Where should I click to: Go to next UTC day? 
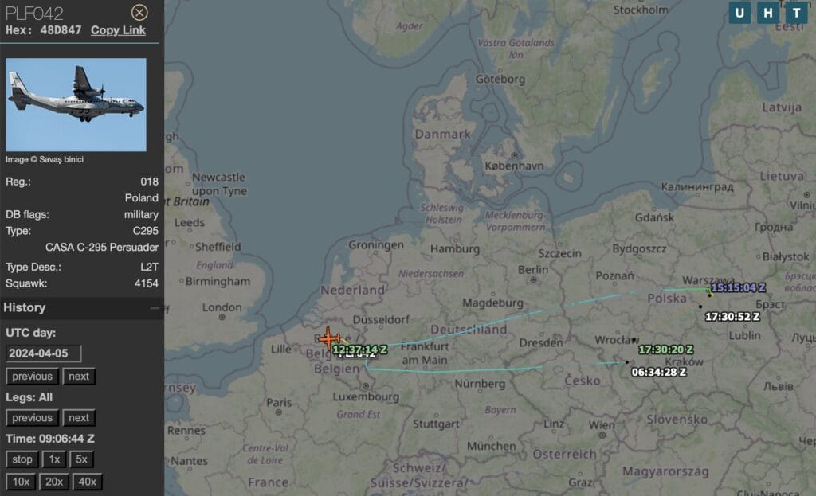pyautogui.click(x=79, y=377)
